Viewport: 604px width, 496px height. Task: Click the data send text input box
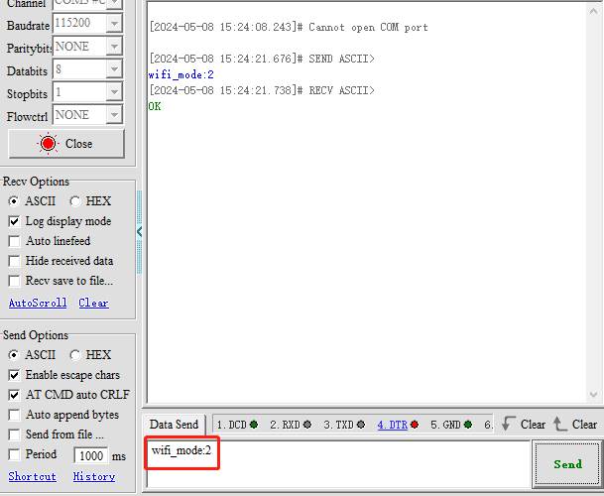338,464
